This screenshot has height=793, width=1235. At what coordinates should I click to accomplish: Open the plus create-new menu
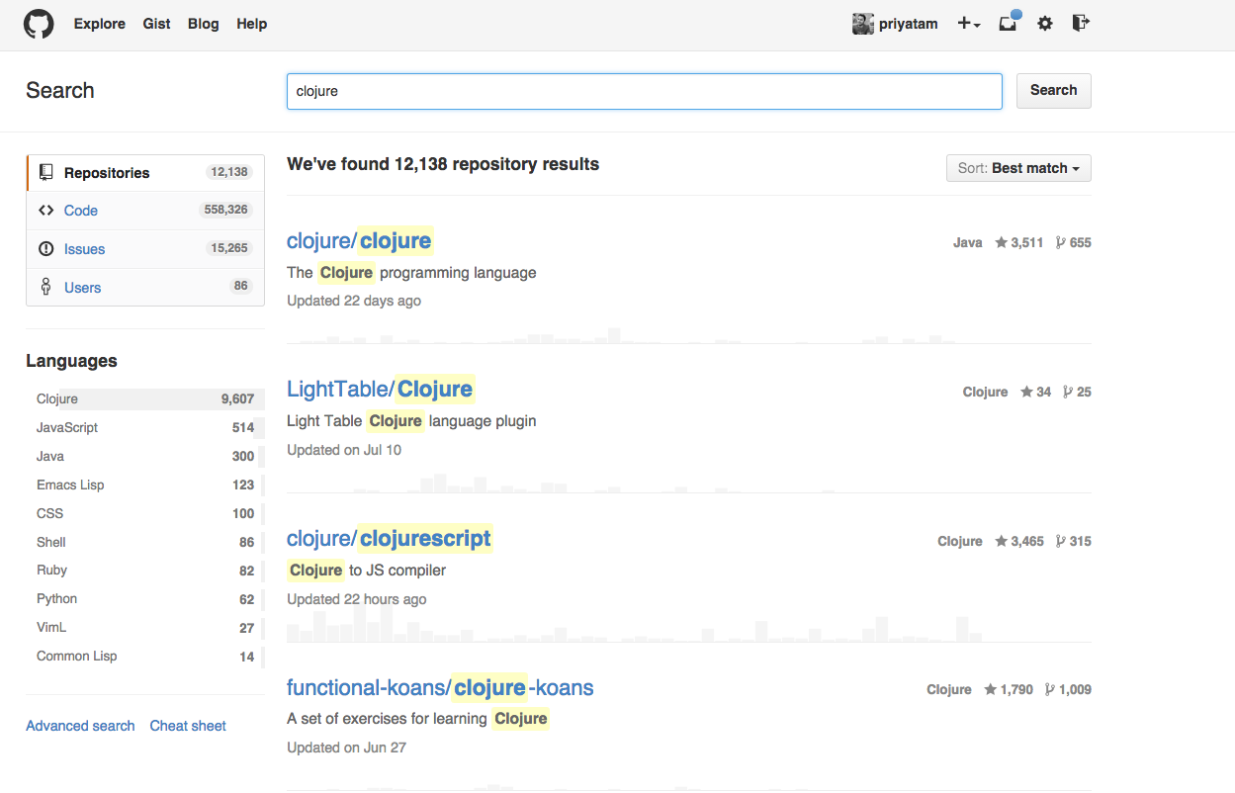968,24
